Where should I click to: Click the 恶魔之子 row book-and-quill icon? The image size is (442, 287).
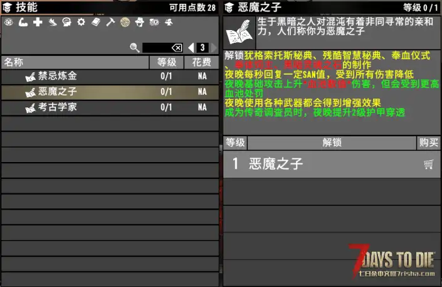click(31, 92)
